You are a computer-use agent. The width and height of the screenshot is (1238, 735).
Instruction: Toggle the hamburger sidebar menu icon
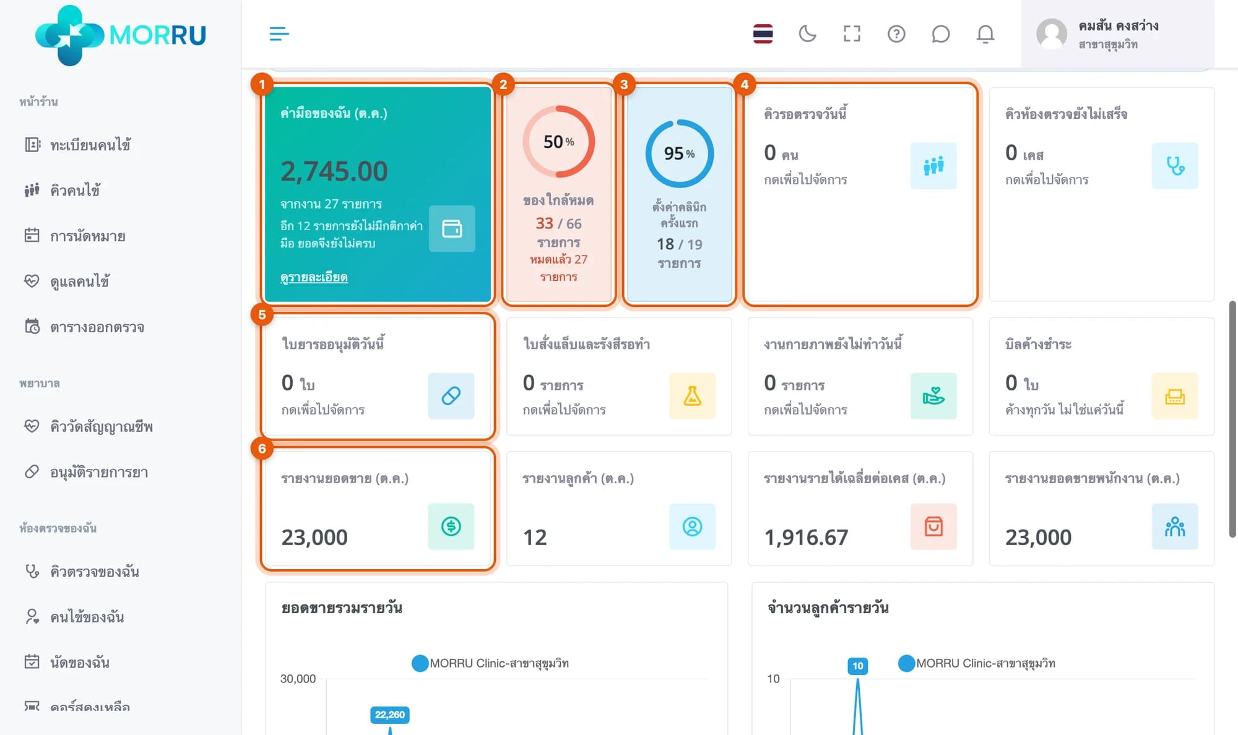[x=279, y=33]
